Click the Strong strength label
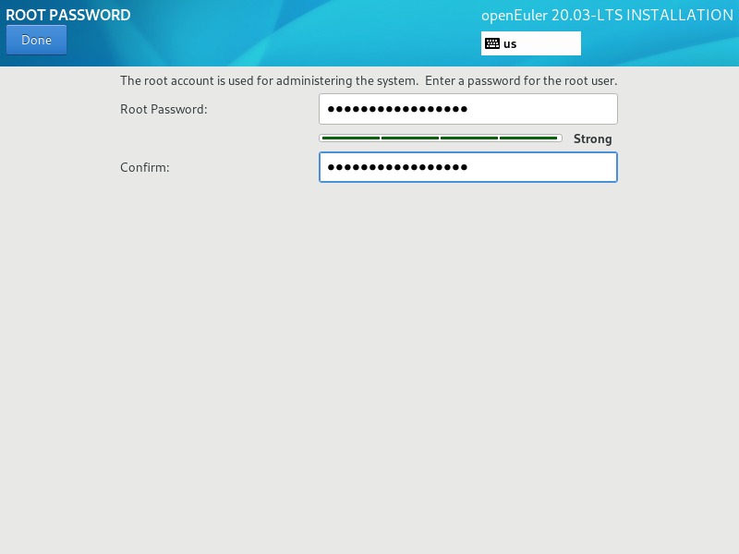Image resolution: width=739 pixels, height=554 pixels. coord(592,139)
